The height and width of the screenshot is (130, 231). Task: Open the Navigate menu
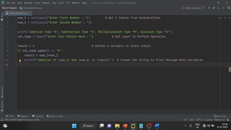pyautogui.click(x=28, y=3)
